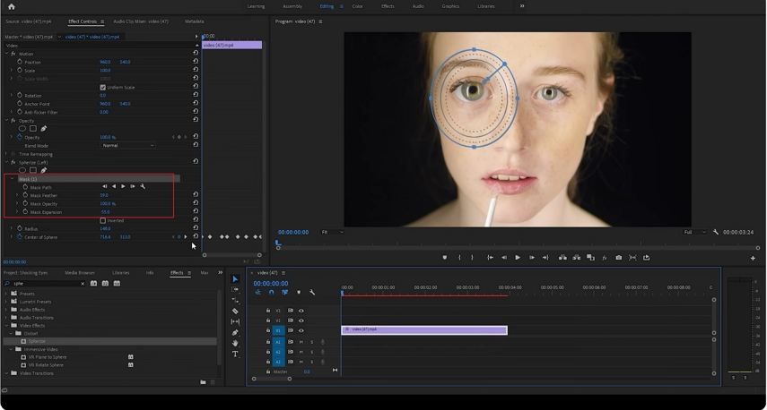Click the Lift button in Program monitor

(562, 258)
